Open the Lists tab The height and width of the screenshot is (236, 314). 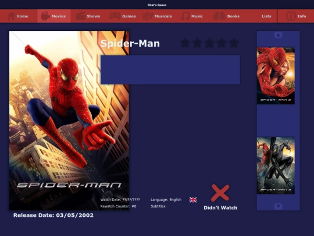266,16
